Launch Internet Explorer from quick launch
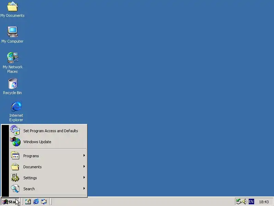Viewport: 274px width, 206px height. [36, 202]
